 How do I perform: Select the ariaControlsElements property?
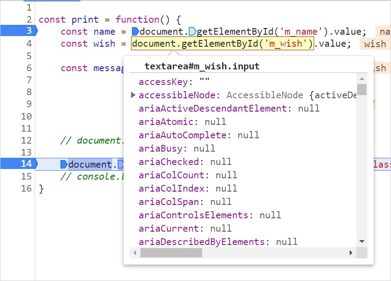coord(210,215)
